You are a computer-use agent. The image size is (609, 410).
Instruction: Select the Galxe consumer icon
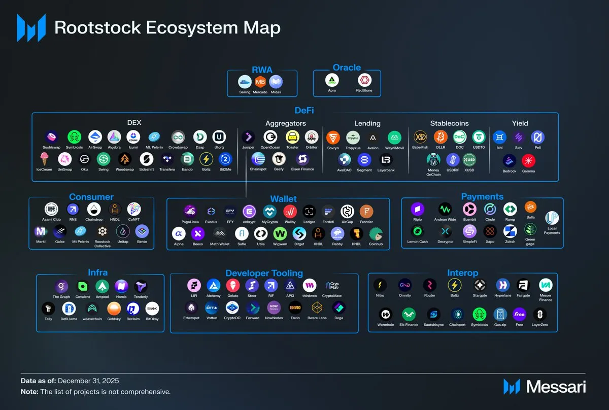click(60, 231)
